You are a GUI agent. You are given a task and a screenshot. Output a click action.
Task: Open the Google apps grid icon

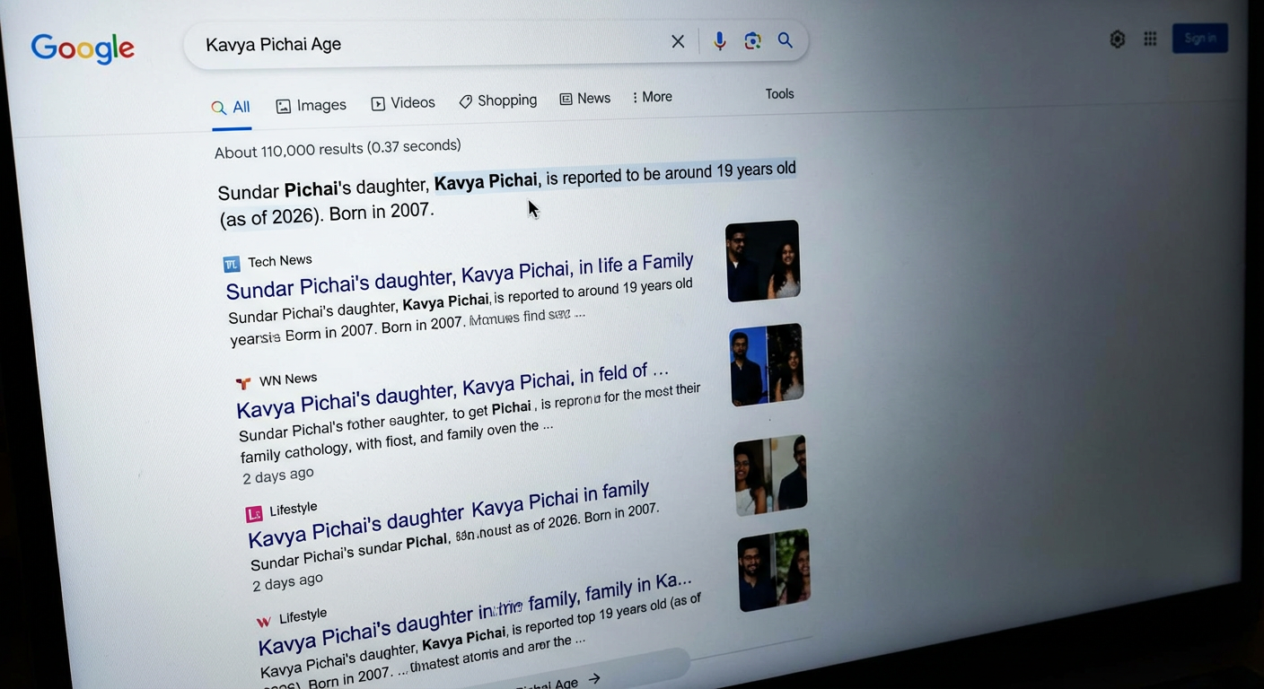coord(1150,39)
